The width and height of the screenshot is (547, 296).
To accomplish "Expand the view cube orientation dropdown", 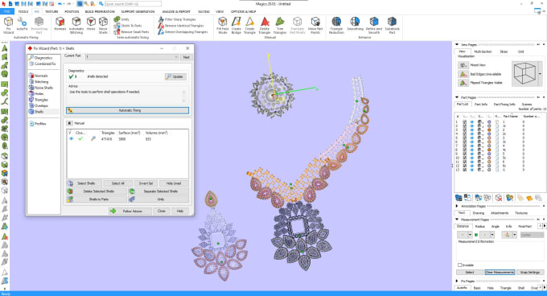I will click(541, 74).
